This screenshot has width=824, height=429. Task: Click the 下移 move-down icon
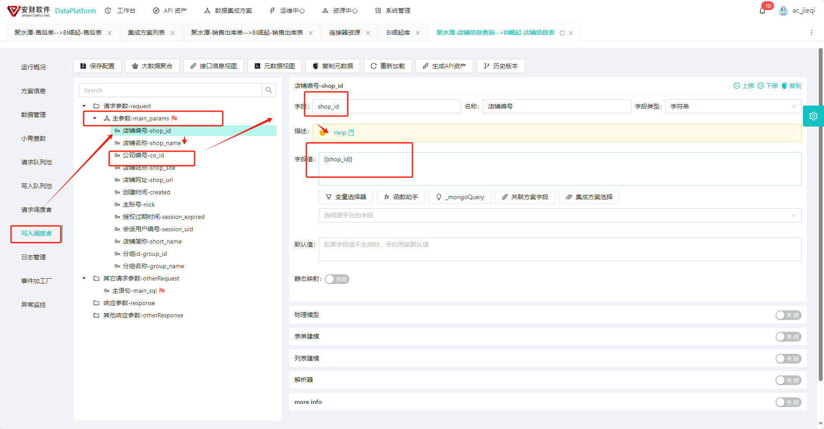pyautogui.click(x=761, y=86)
